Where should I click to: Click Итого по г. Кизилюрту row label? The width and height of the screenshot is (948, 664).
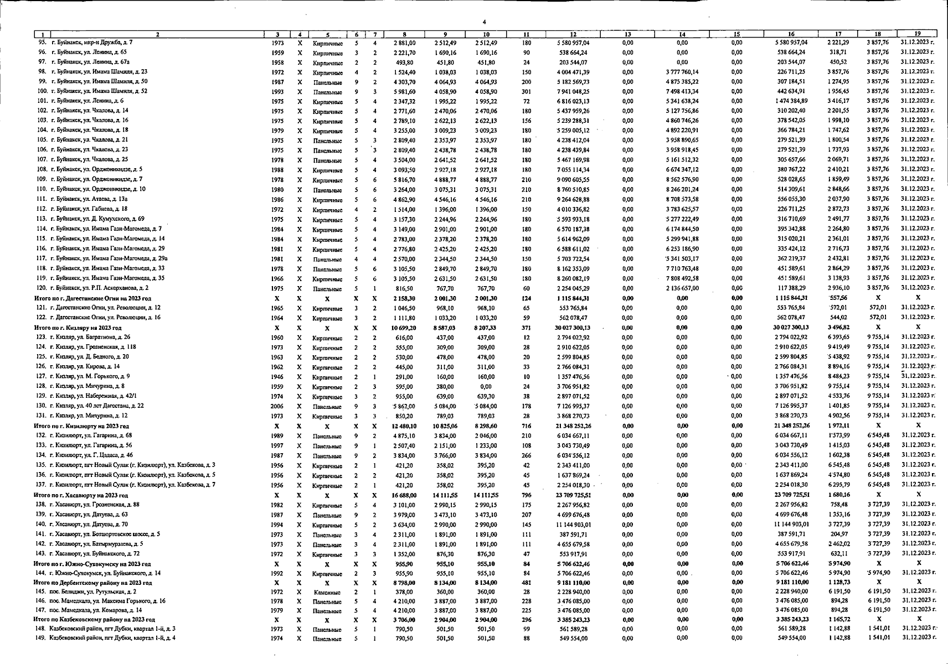[x=81, y=427]
